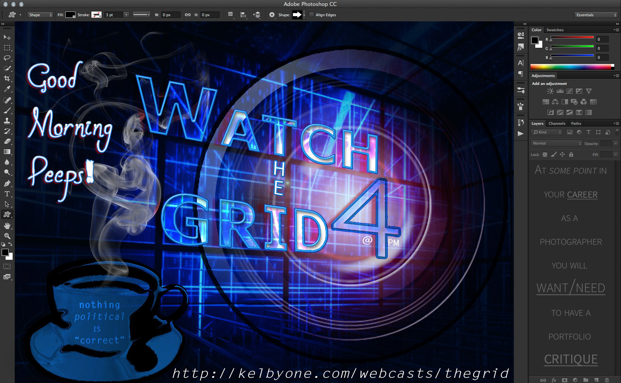Select the Rectangular Marquee tool

pos(7,47)
